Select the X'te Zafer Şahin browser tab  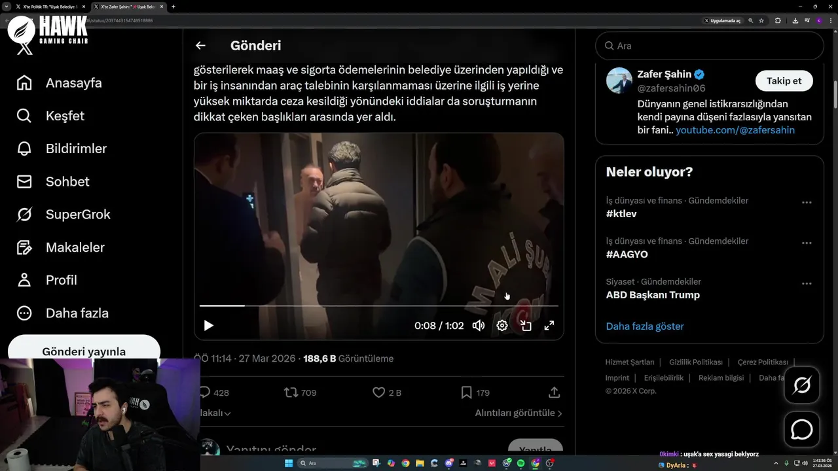coord(128,7)
